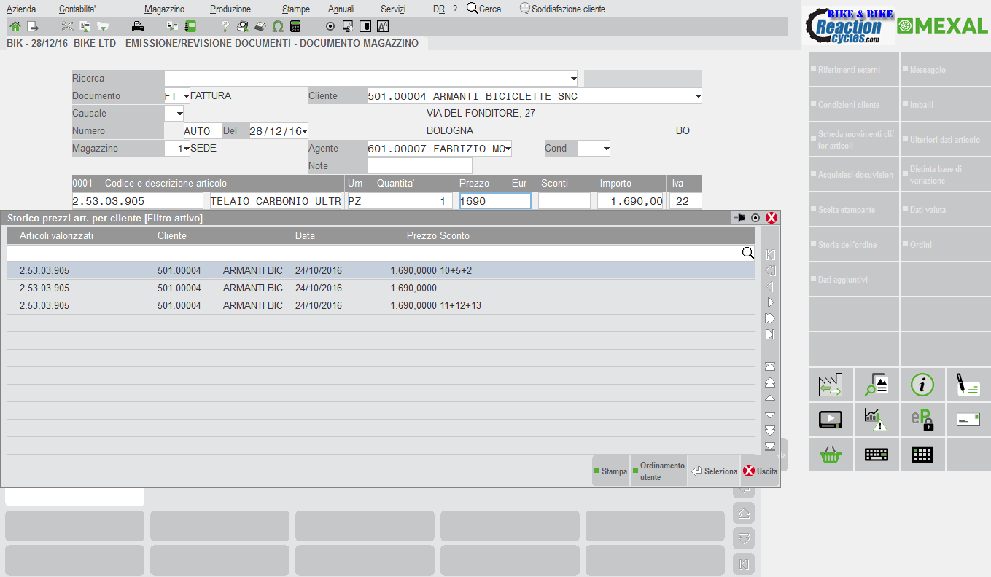Screen dimensions: 991x577
Task: Open the Magazzino menu
Action: point(164,9)
